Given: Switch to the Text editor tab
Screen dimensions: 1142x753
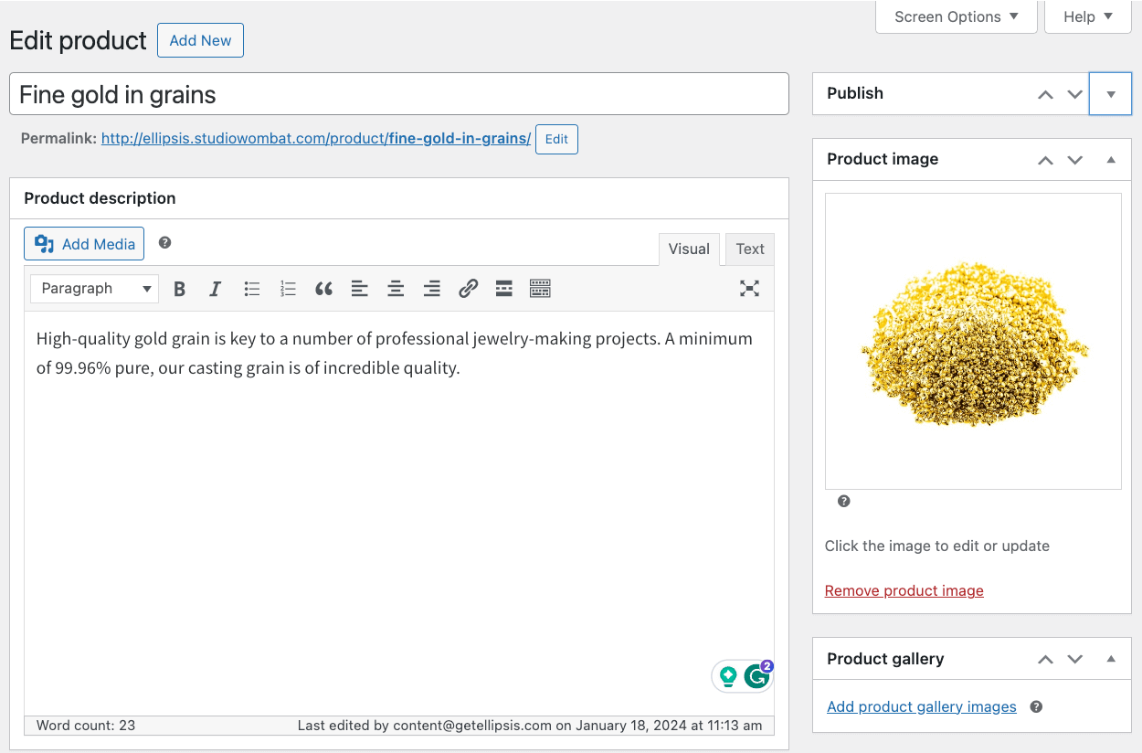Looking at the screenshot, I should pos(749,249).
